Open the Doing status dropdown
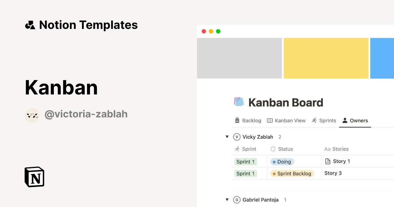 click(x=282, y=162)
